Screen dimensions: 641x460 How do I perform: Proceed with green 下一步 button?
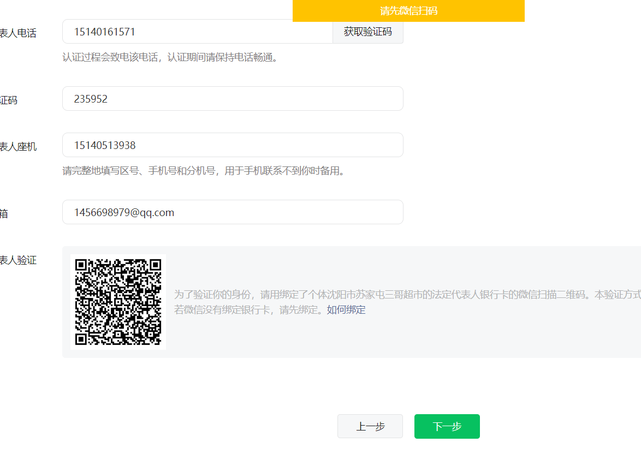[447, 426]
